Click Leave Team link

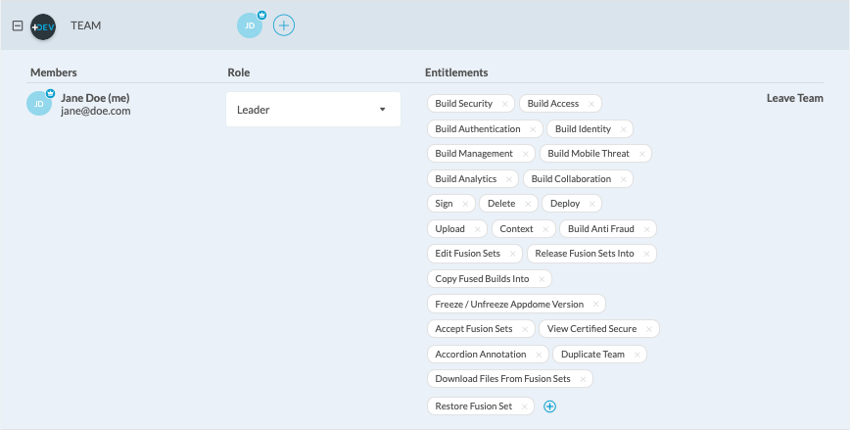point(794,98)
